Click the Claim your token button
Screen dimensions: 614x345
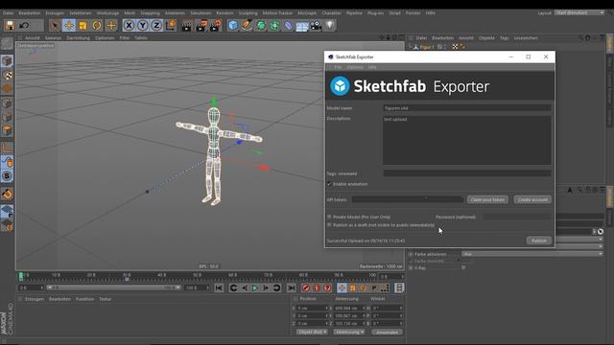click(x=487, y=199)
